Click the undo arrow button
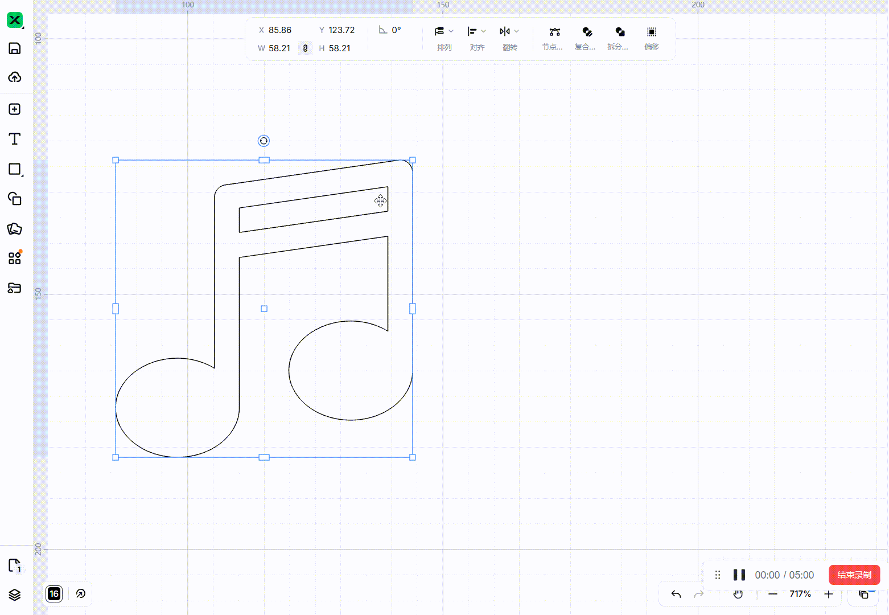 [x=676, y=594]
